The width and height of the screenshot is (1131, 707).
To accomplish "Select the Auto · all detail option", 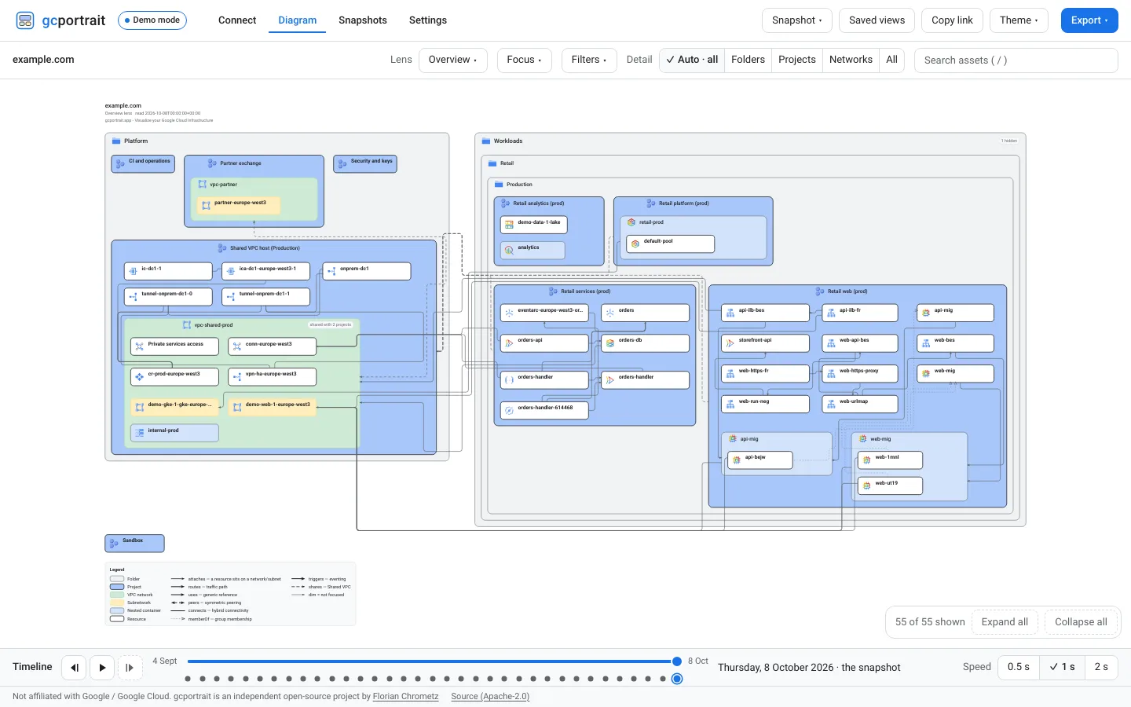I will pos(691,60).
